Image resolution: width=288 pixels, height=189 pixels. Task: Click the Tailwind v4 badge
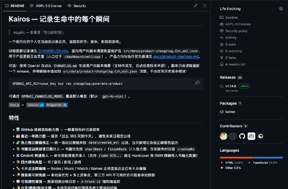pyautogui.click(x=35, y=105)
